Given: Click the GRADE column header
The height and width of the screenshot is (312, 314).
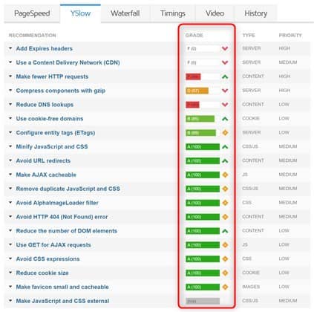Looking at the screenshot, I should click(x=194, y=36).
